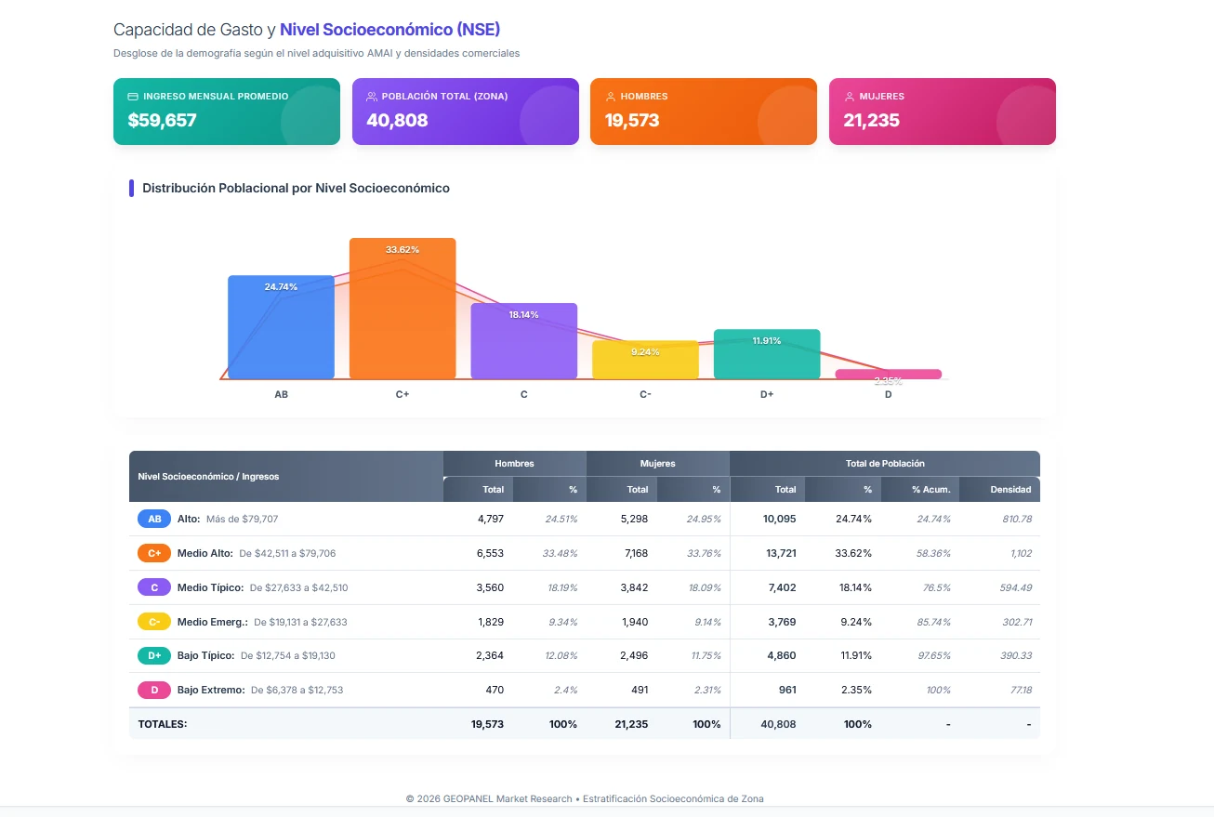Click the yellow C- badge in the table
The height and width of the screenshot is (817, 1214).
point(154,622)
